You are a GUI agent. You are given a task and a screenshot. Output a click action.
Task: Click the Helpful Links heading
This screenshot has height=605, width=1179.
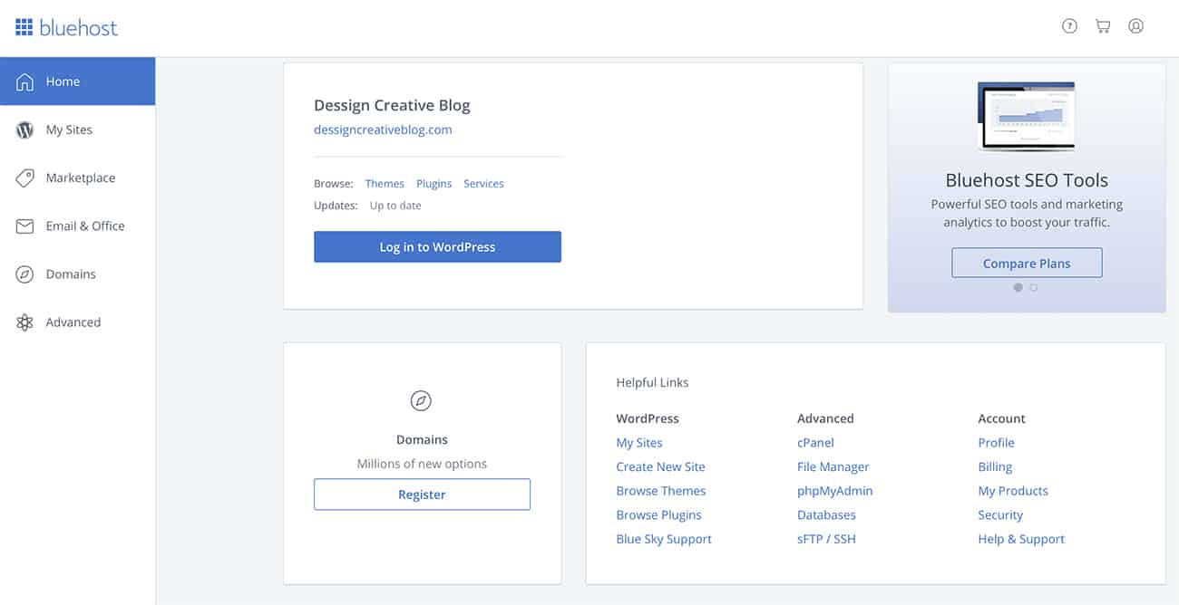[652, 383]
